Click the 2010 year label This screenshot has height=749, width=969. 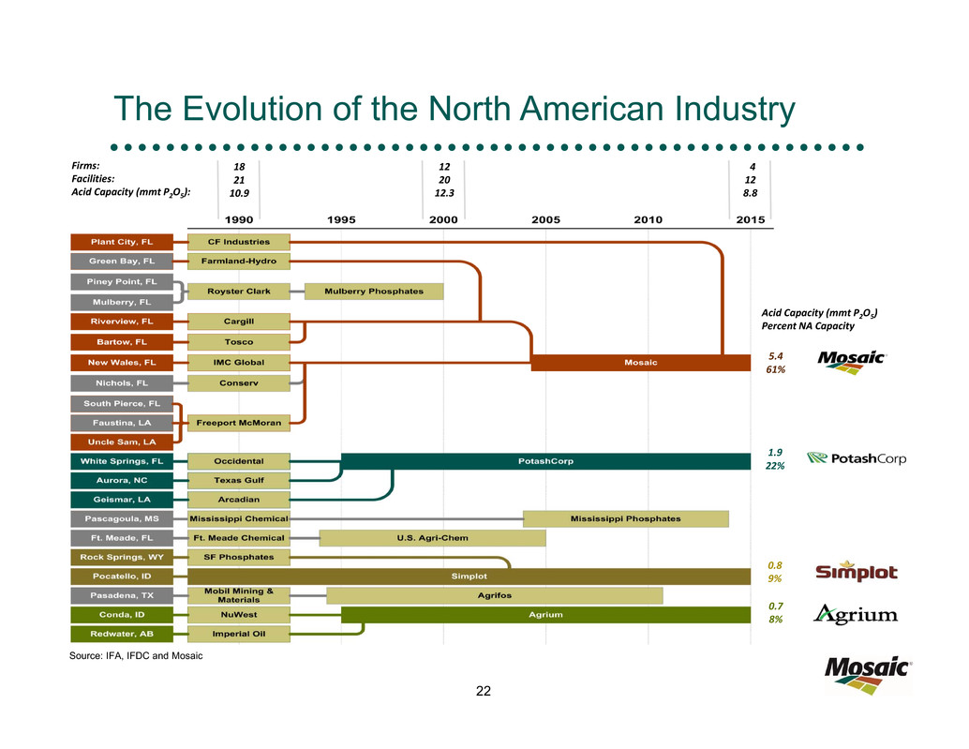648,219
